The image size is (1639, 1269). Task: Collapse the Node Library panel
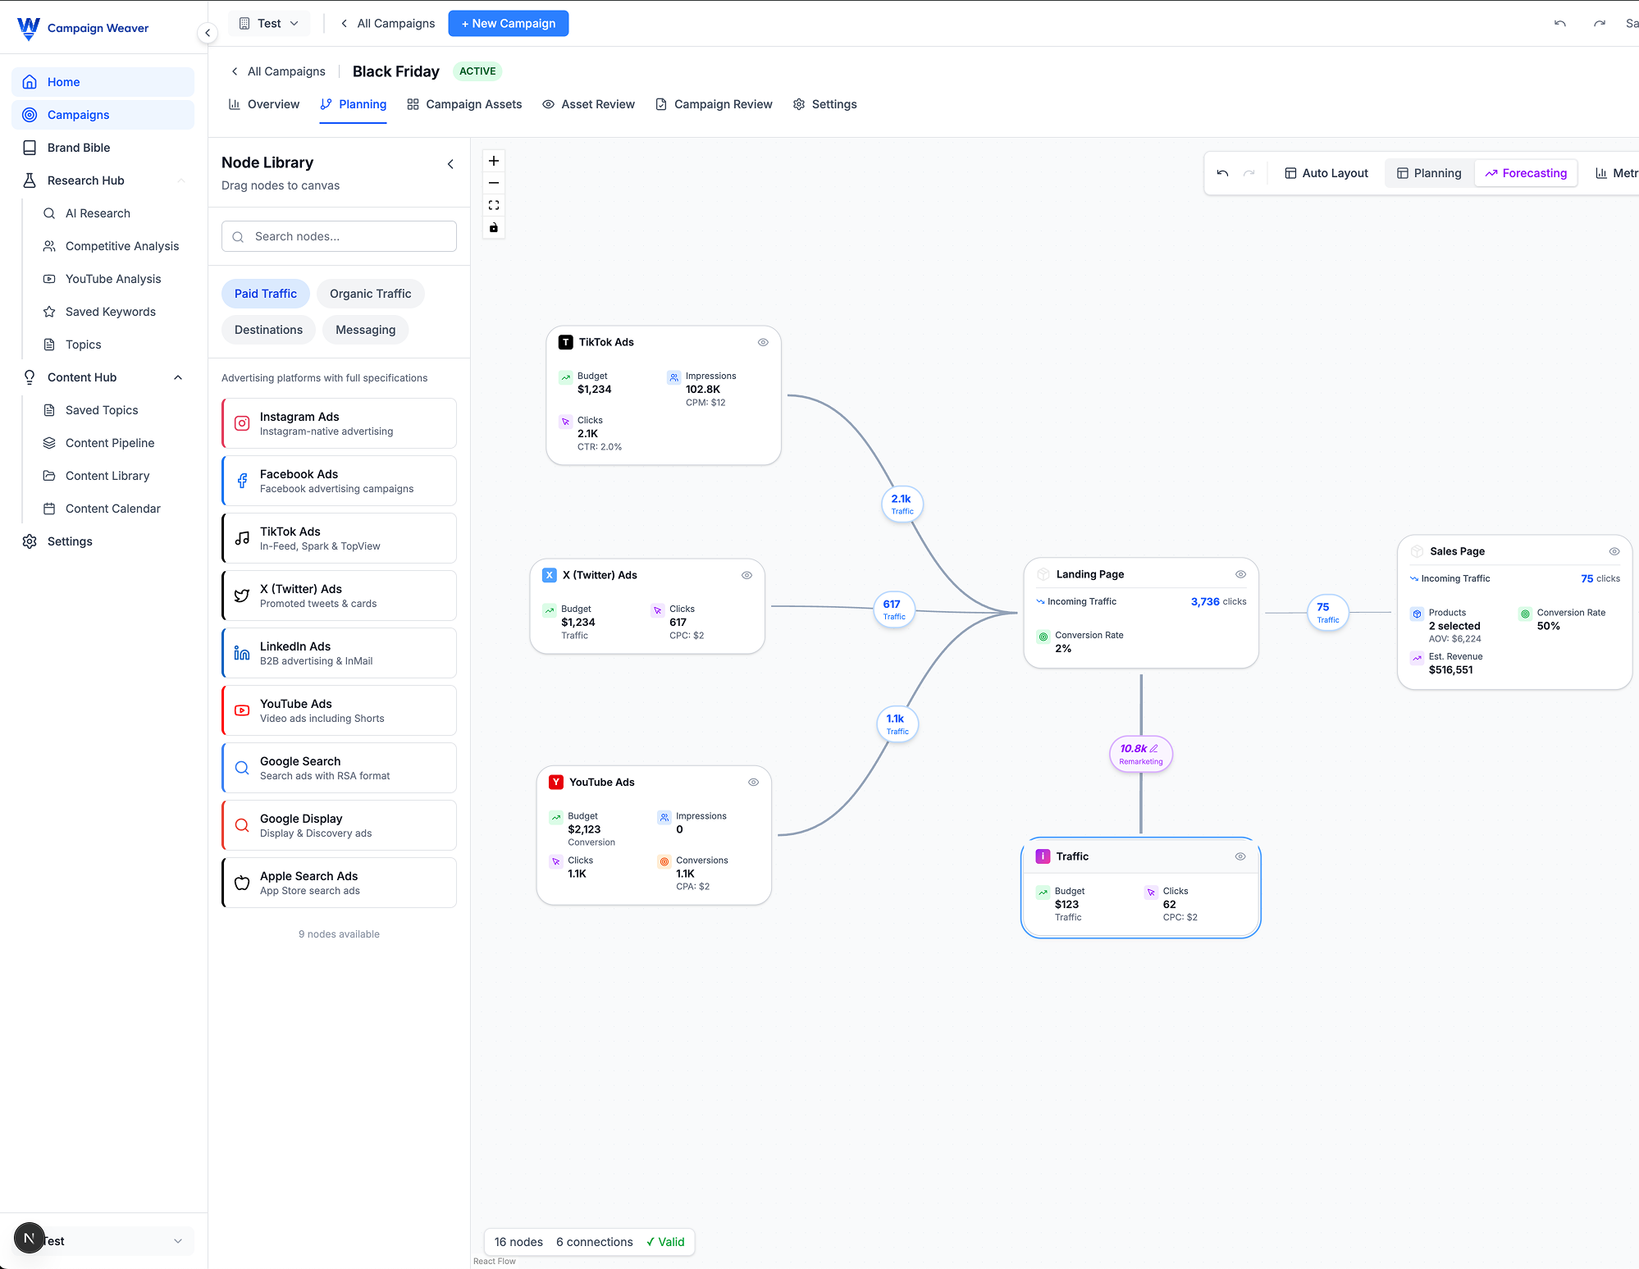450,164
